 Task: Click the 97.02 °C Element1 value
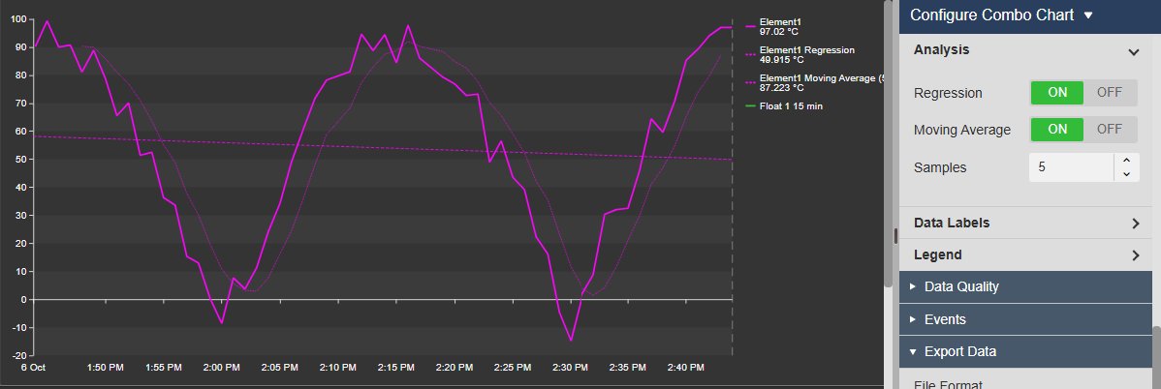tap(781, 32)
